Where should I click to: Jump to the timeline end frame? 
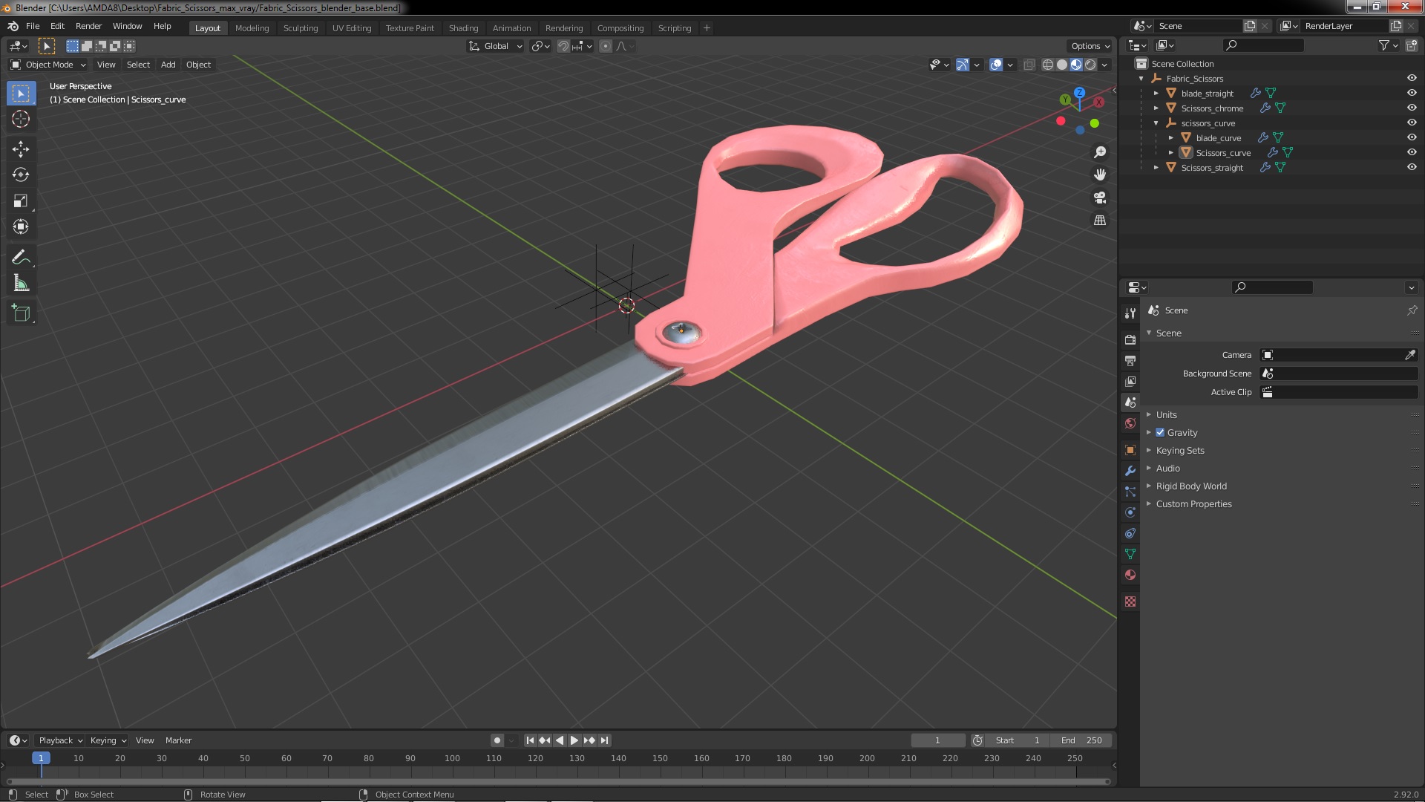pyautogui.click(x=605, y=740)
